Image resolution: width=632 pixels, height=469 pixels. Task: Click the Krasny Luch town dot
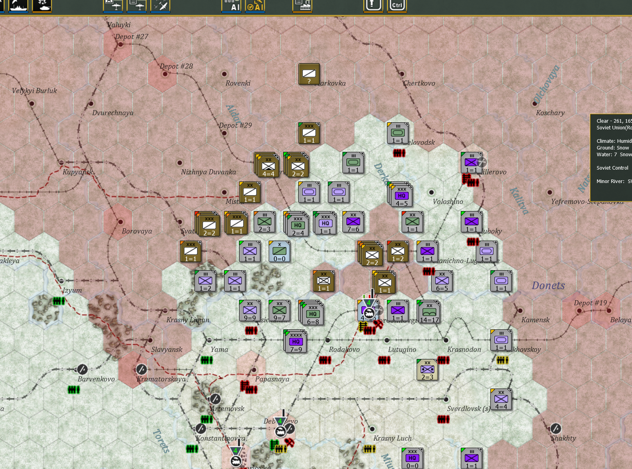pos(372,429)
